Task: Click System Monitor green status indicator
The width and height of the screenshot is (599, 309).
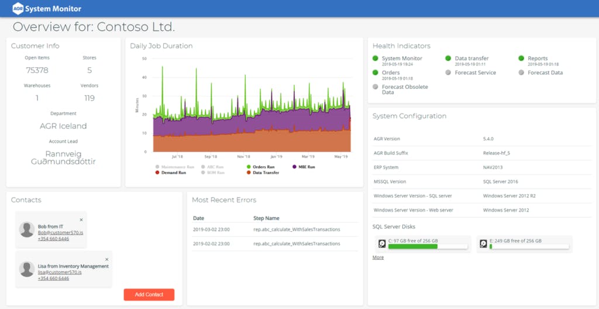Action: 375,59
